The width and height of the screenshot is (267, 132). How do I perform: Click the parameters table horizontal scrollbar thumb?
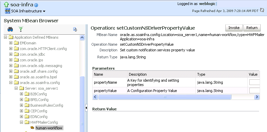165,97
